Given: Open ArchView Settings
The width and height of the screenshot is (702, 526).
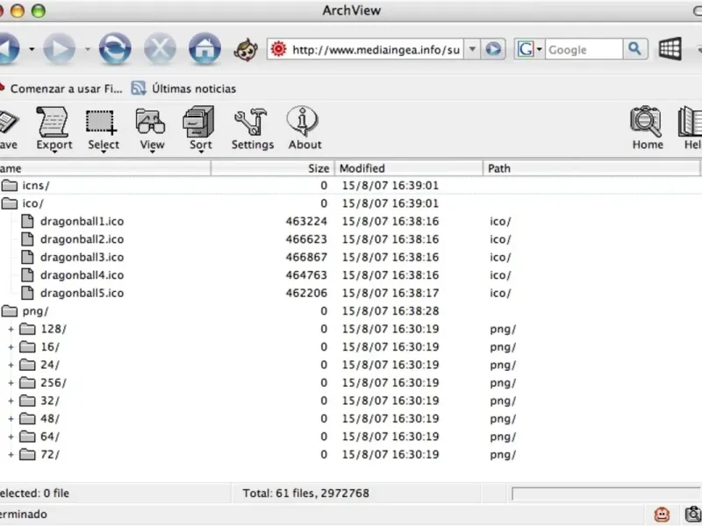Looking at the screenshot, I should click(252, 129).
